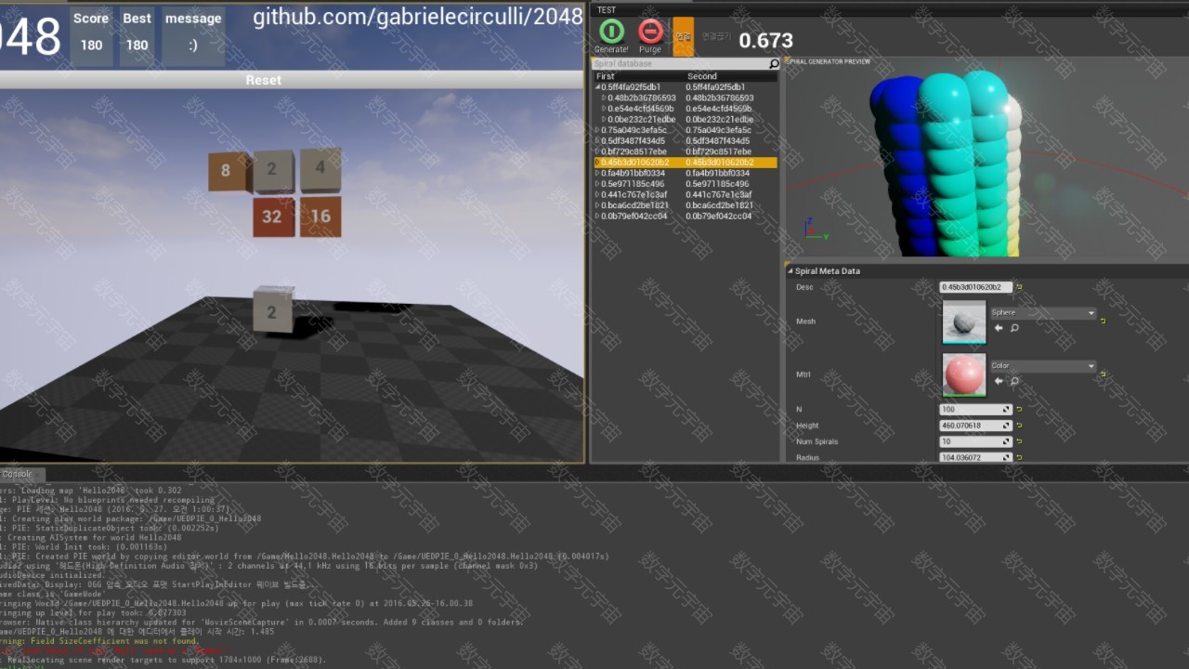Click the message box with smiley
Image resolution: width=1189 pixels, height=669 pixels.
pos(193,35)
